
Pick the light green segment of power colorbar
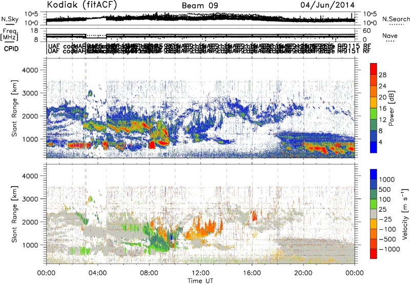374,114
